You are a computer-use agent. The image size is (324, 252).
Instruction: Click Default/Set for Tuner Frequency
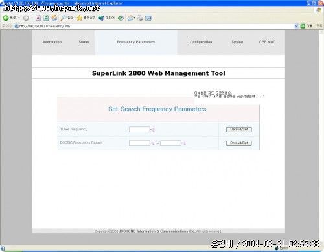pyautogui.click(x=239, y=130)
